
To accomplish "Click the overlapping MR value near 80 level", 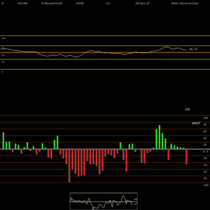I will [196, 123].
